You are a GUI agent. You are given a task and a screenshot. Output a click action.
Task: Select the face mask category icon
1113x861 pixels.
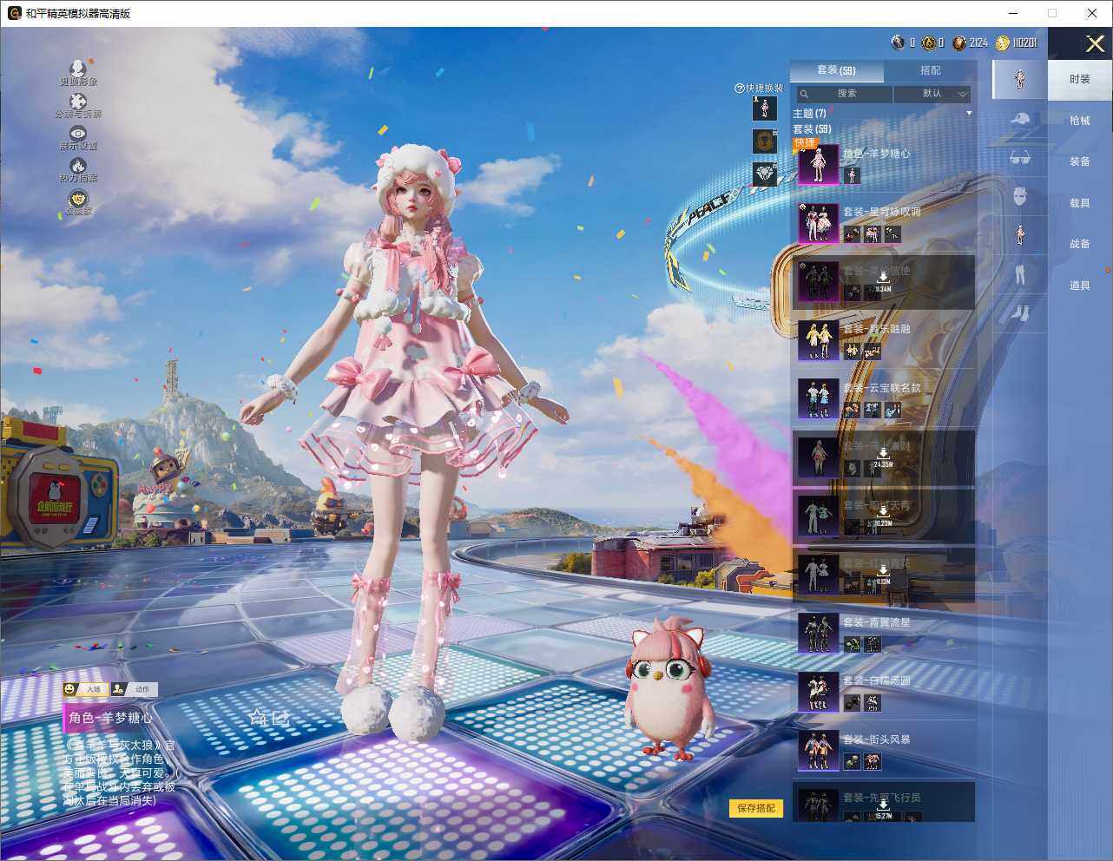tap(1020, 197)
